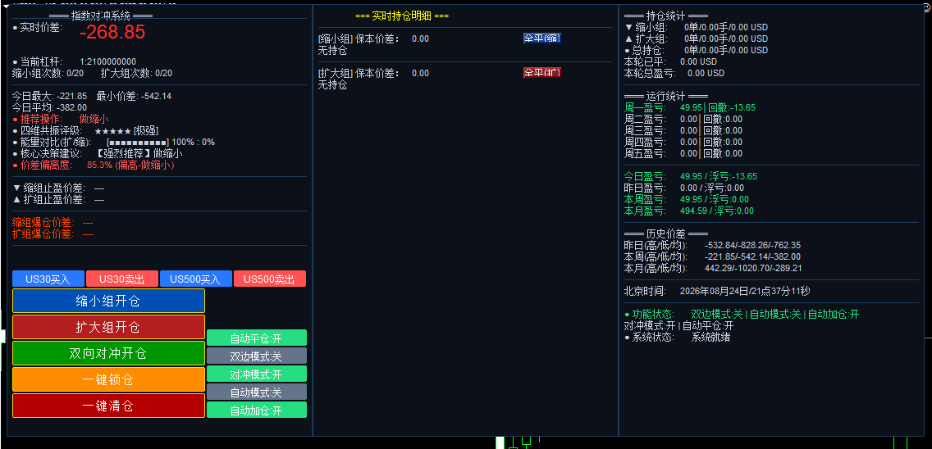
Task: Click the 周二盈亏 row
Action: pos(683,119)
